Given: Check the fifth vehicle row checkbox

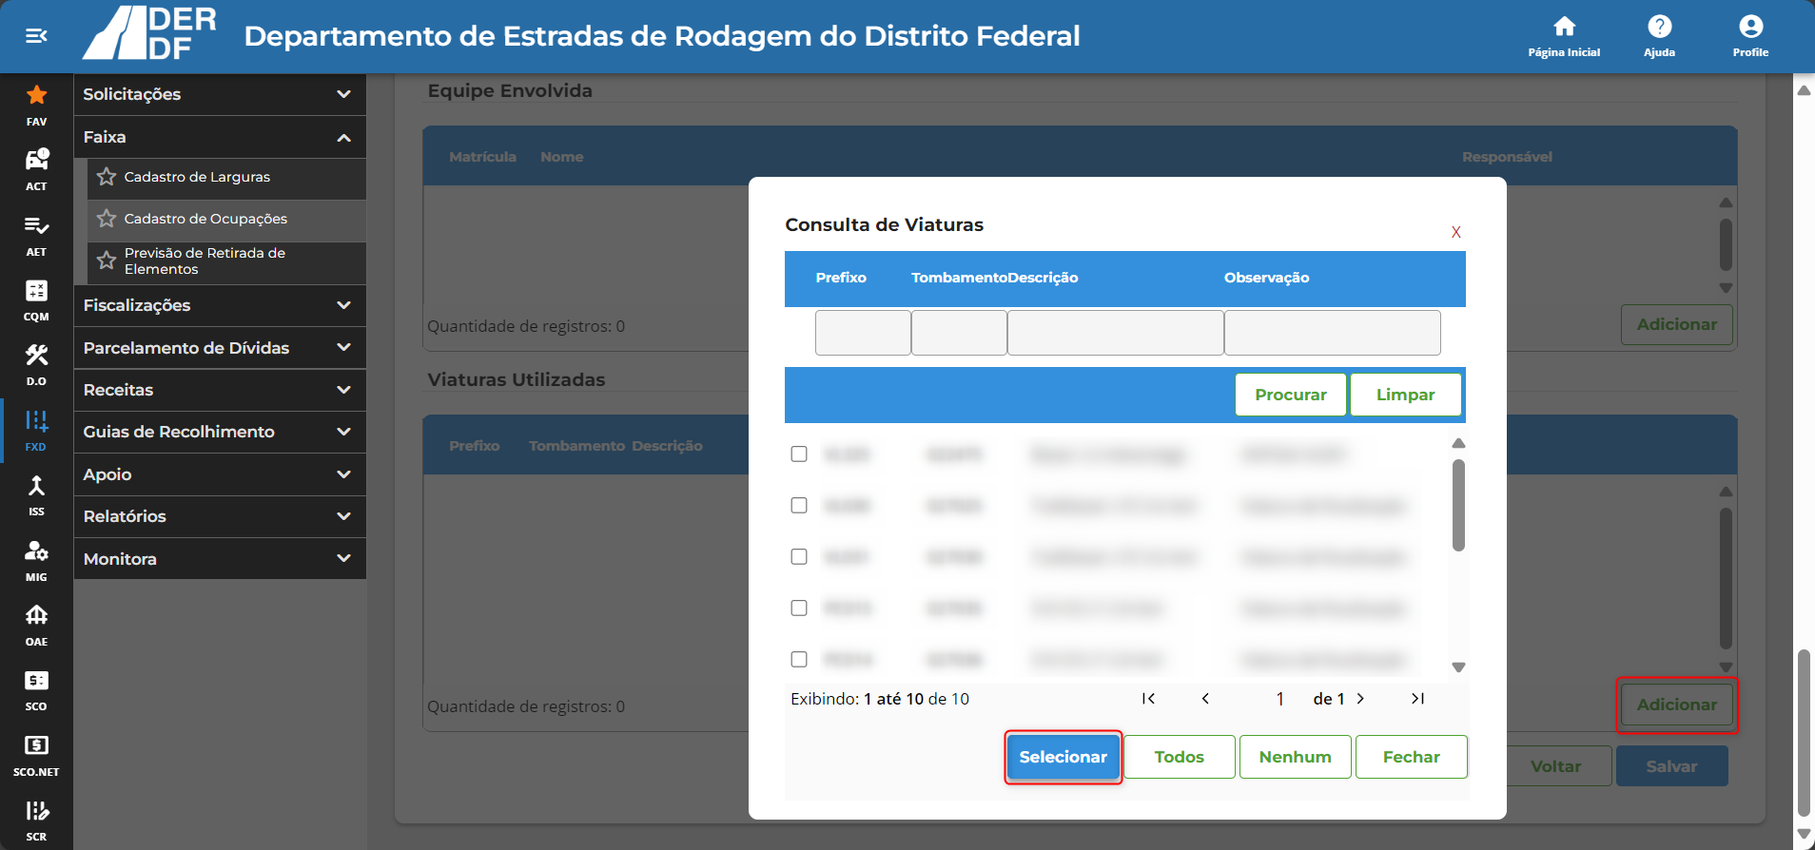Looking at the screenshot, I should click(x=799, y=660).
